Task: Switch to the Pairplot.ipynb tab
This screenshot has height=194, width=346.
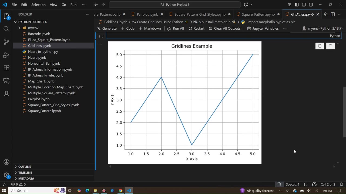Action: click(147, 14)
